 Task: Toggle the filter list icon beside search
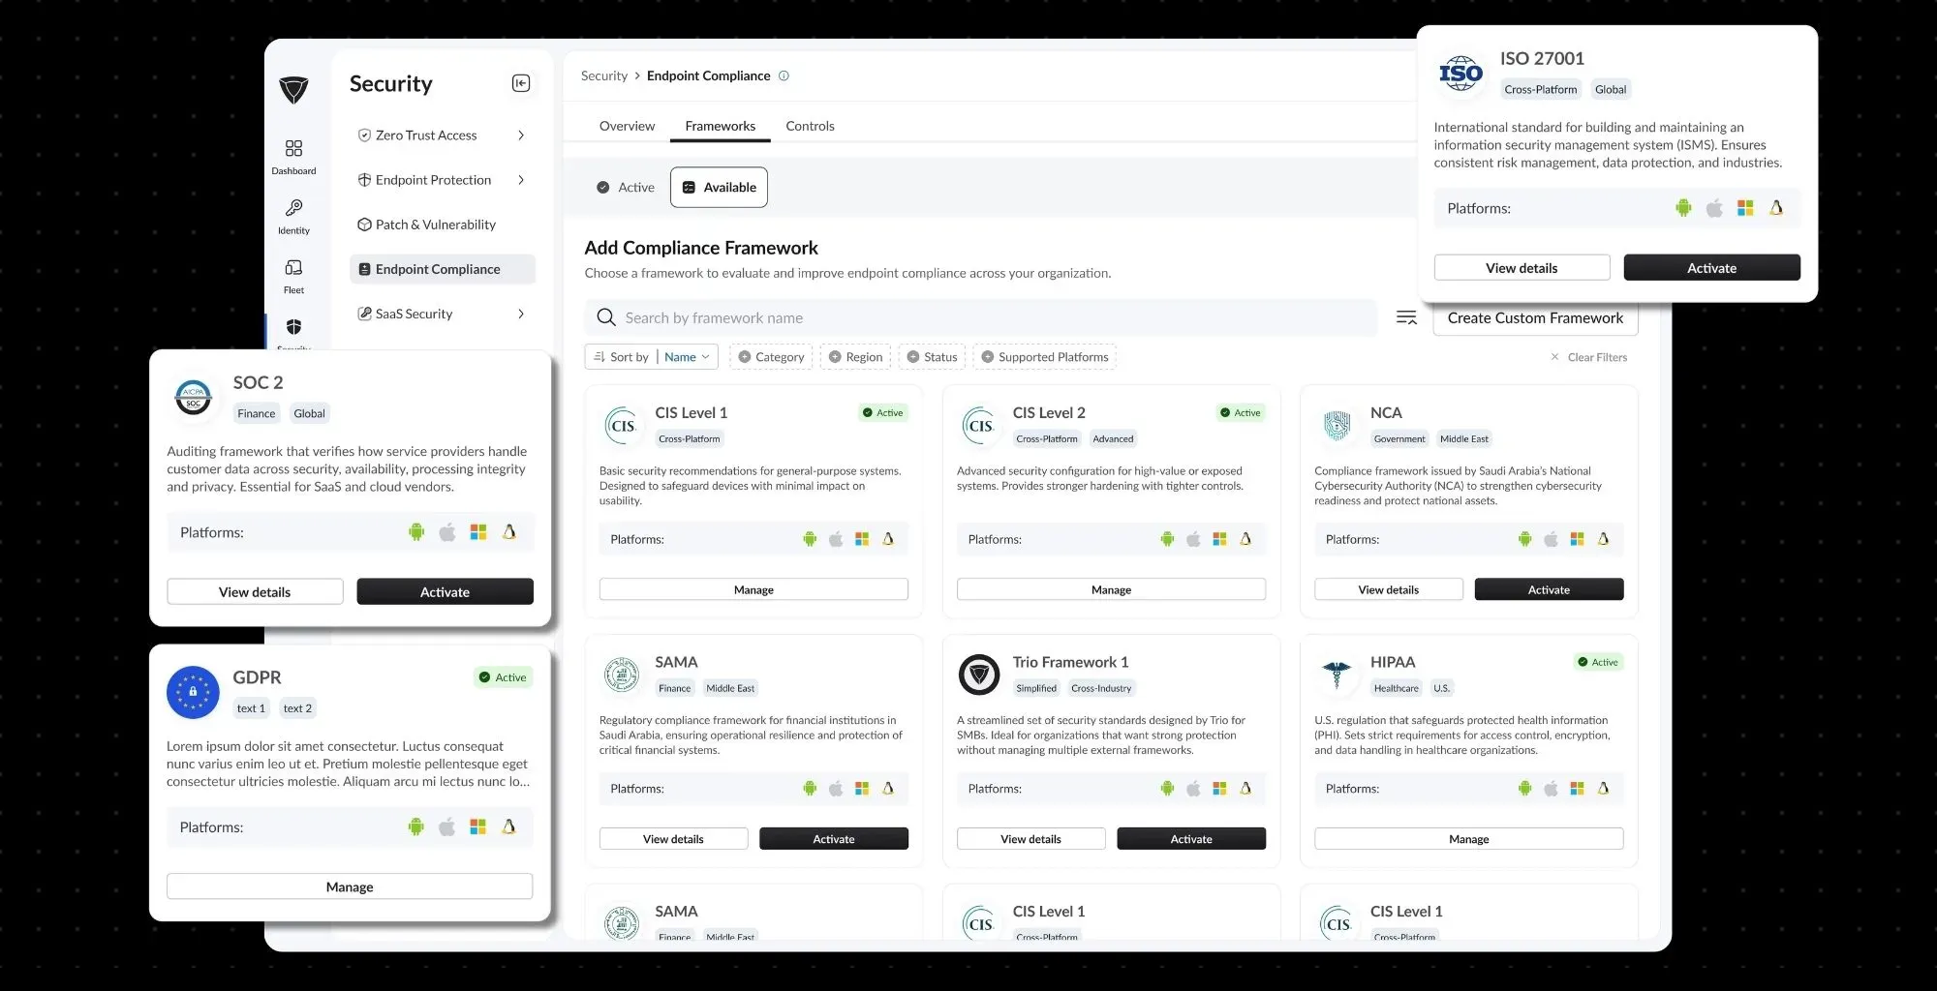point(1406,317)
